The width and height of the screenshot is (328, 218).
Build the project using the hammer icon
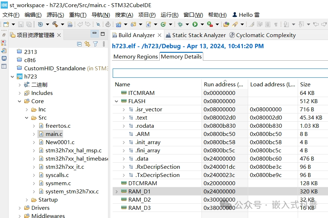pyautogui.click(x=55, y=24)
